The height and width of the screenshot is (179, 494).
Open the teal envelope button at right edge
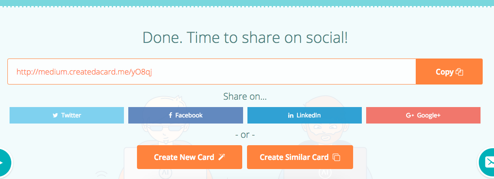488,162
